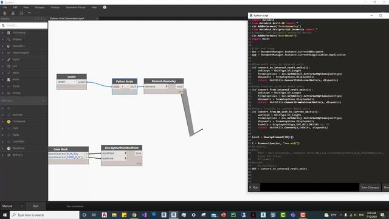Click the OUT port on Python Script node
Image resolution: width=389 pixels, height=219 pixels.
[133, 86]
